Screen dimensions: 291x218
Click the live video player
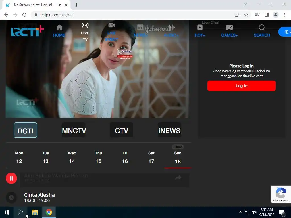[97, 69]
